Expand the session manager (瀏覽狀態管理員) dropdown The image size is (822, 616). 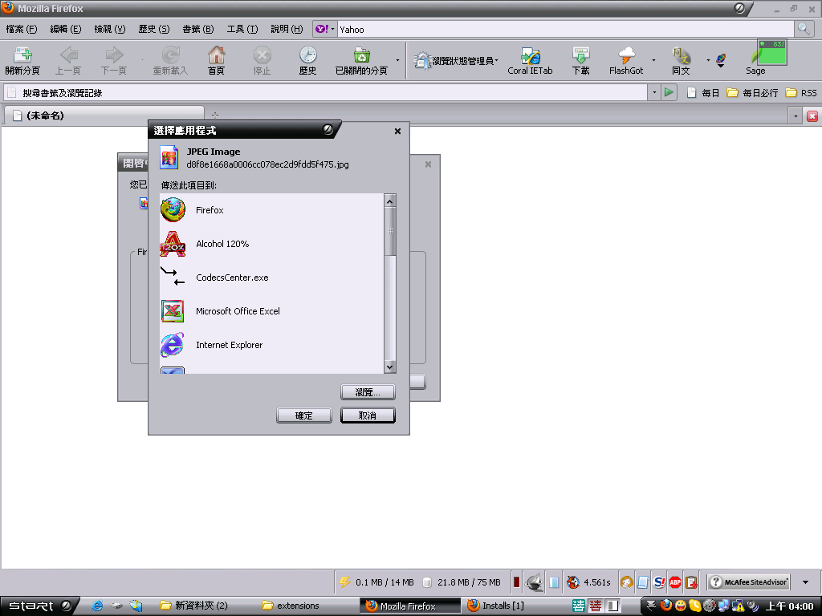(x=497, y=61)
